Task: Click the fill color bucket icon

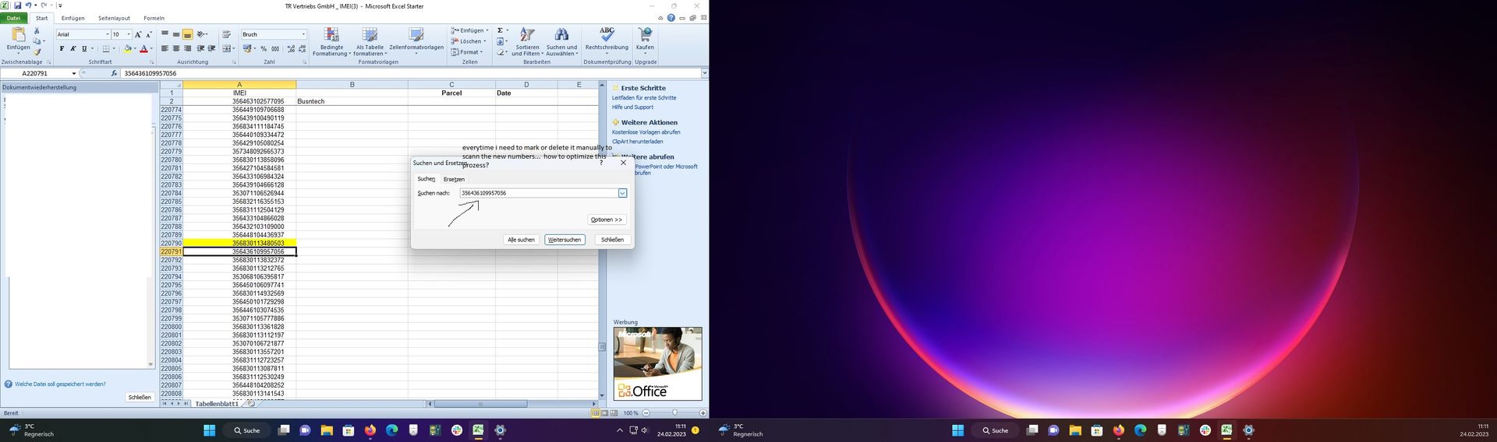Action: click(x=128, y=48)
